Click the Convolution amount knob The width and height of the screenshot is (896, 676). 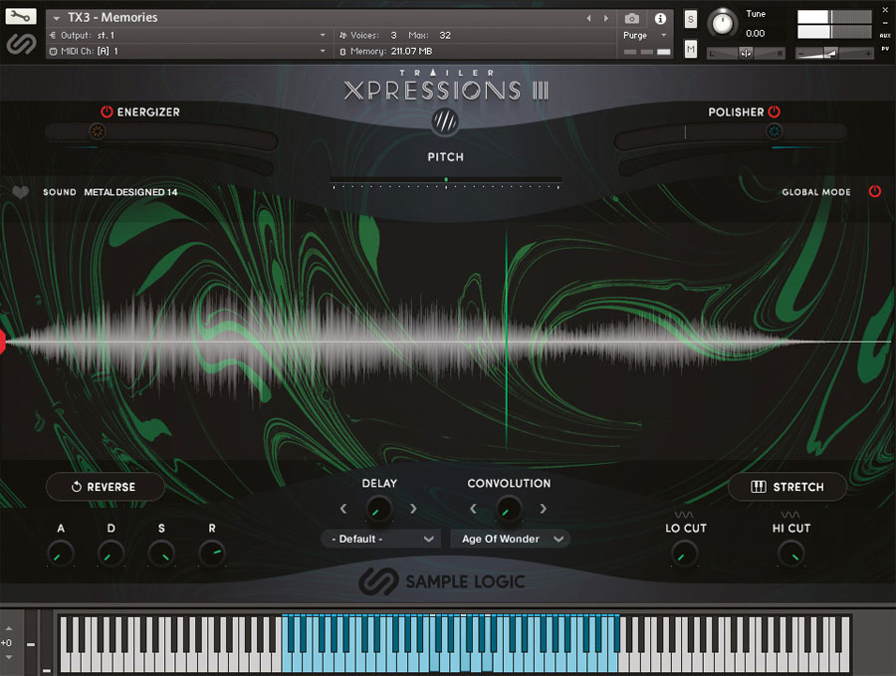point(508,509)
